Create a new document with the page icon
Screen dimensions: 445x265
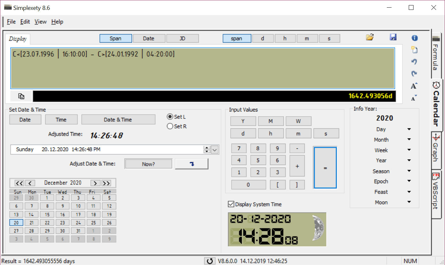click(414, 50)
